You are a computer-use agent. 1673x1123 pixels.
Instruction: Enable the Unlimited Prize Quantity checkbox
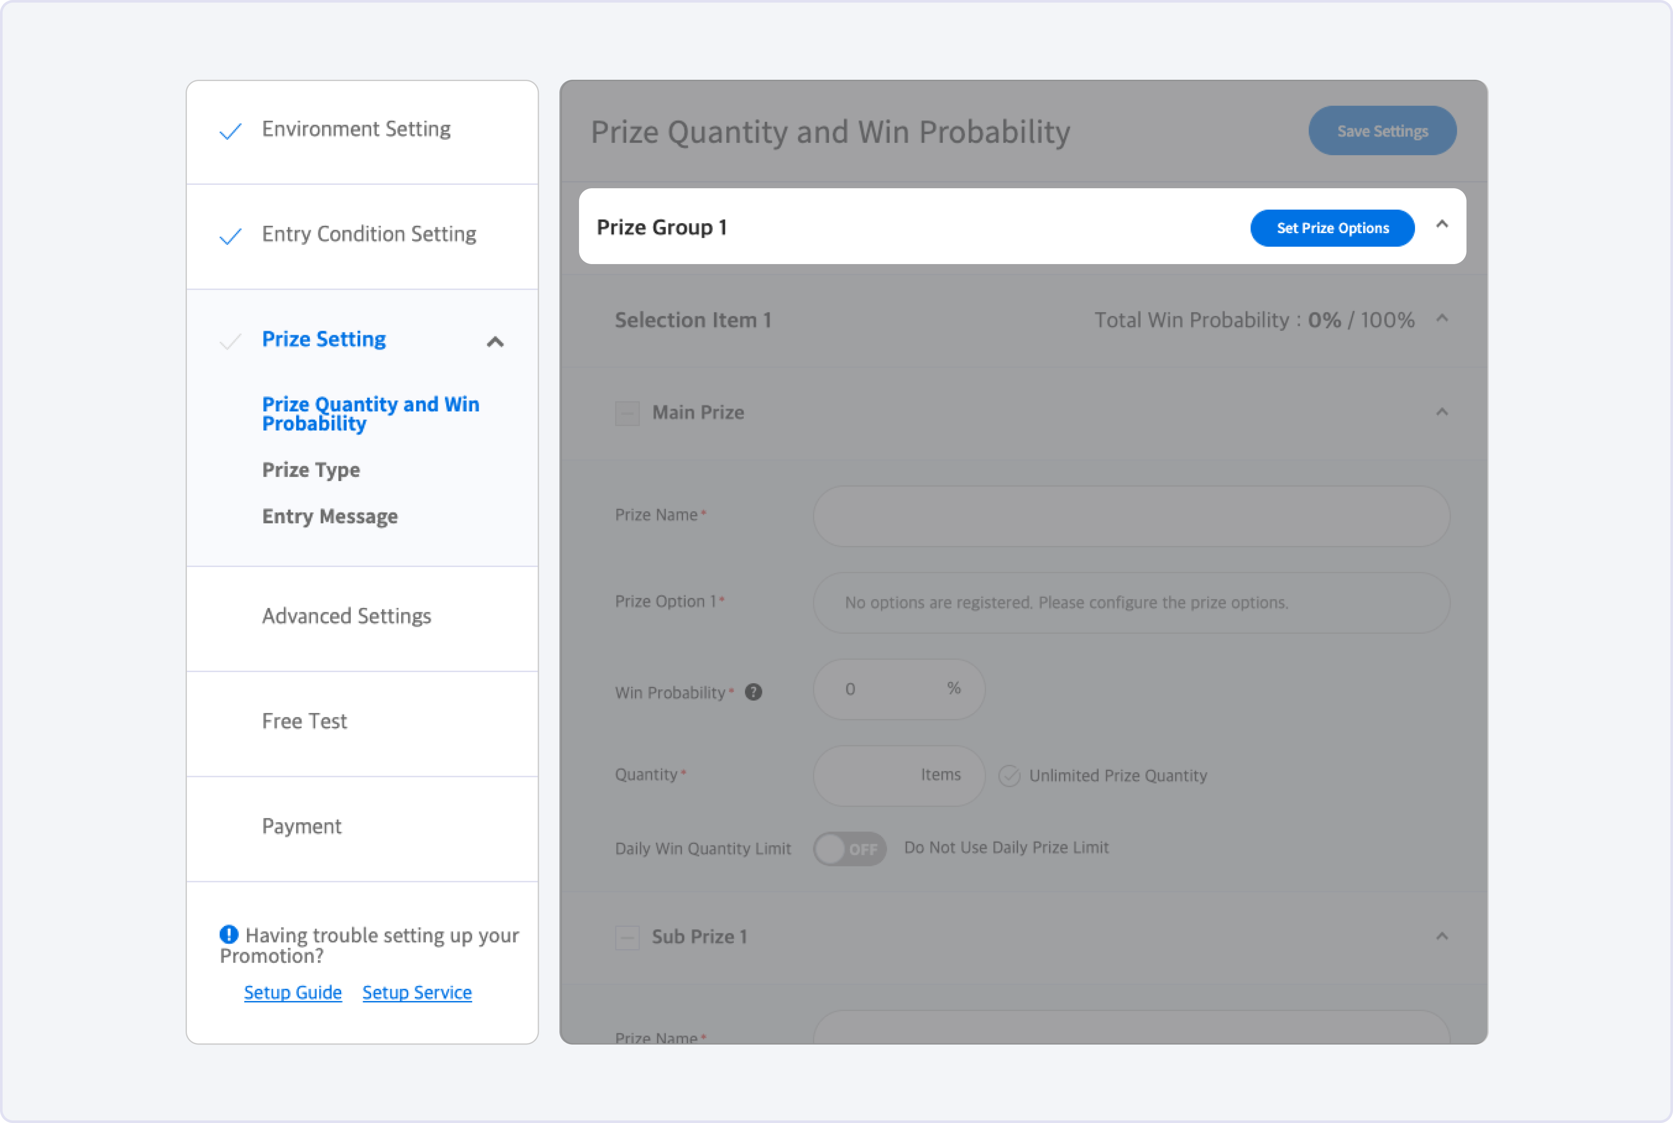1009,776
